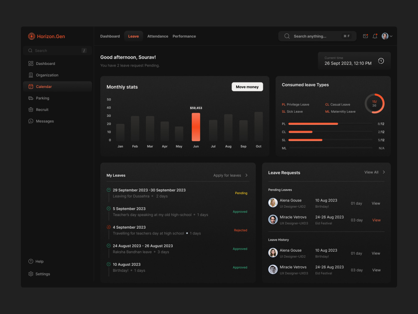Open the Attendance tab
Screen dimensions: 418x314
tap(158, 36)
